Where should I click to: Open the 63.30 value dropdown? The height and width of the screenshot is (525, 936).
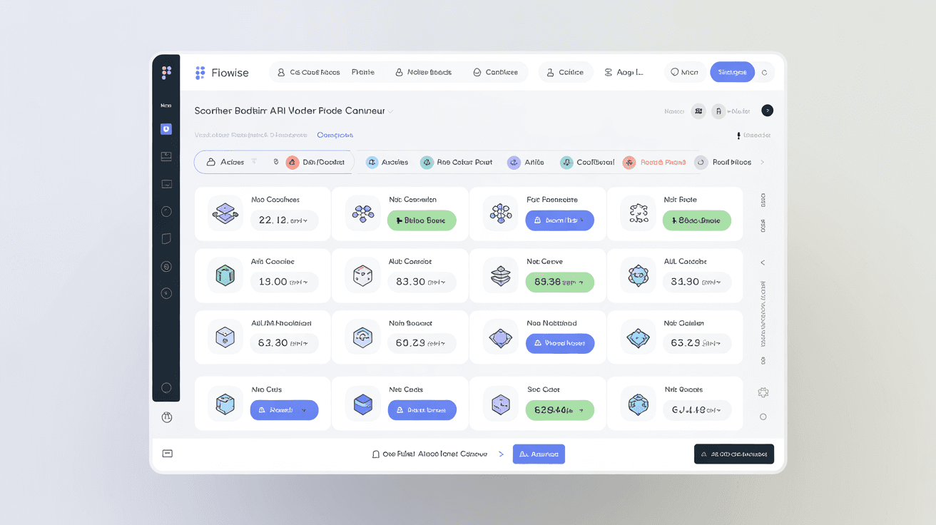(285, 343)
